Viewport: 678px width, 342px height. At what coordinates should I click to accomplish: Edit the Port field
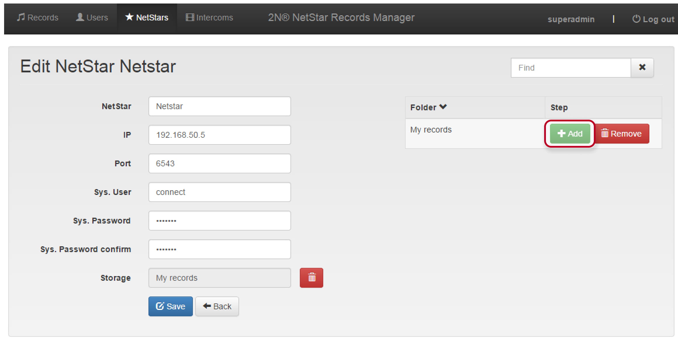pyautogui.click(x=220, y=163)
